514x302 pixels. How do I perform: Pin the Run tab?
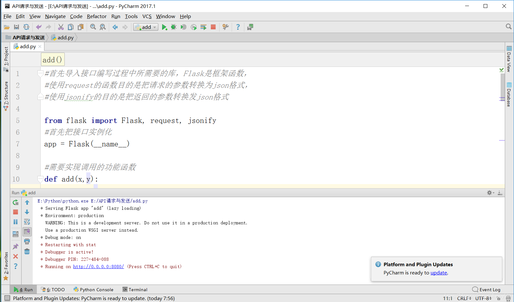click(x=15, y=247)
